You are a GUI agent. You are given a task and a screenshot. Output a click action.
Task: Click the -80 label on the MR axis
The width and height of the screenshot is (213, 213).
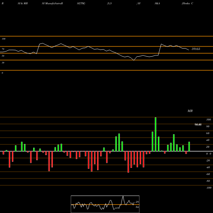tap(208, 181)
